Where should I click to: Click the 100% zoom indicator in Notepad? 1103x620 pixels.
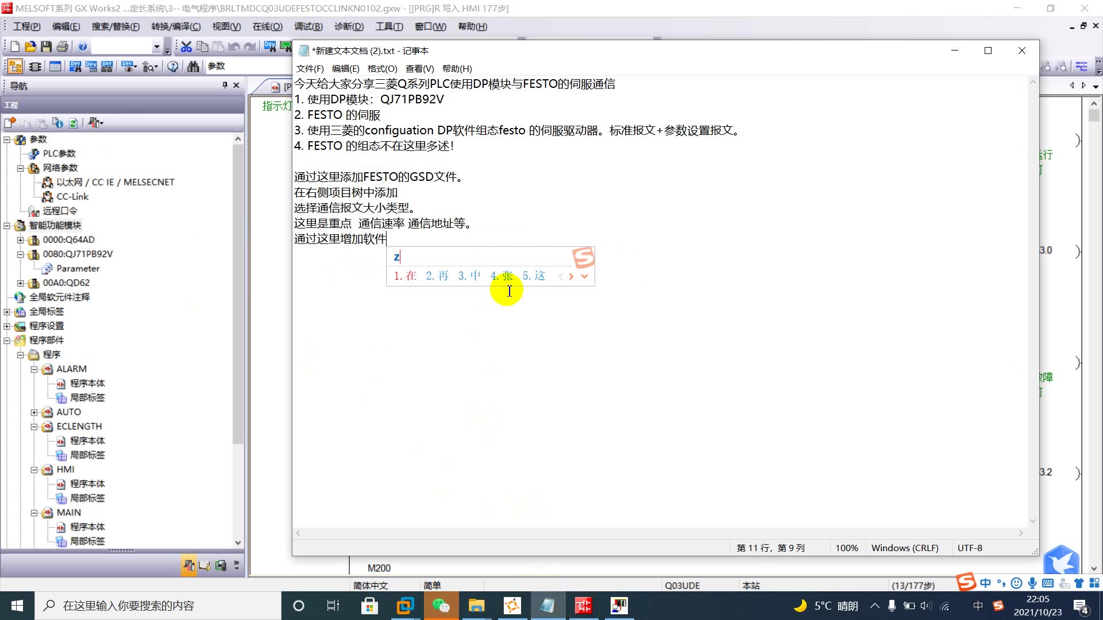pos(846,548)
